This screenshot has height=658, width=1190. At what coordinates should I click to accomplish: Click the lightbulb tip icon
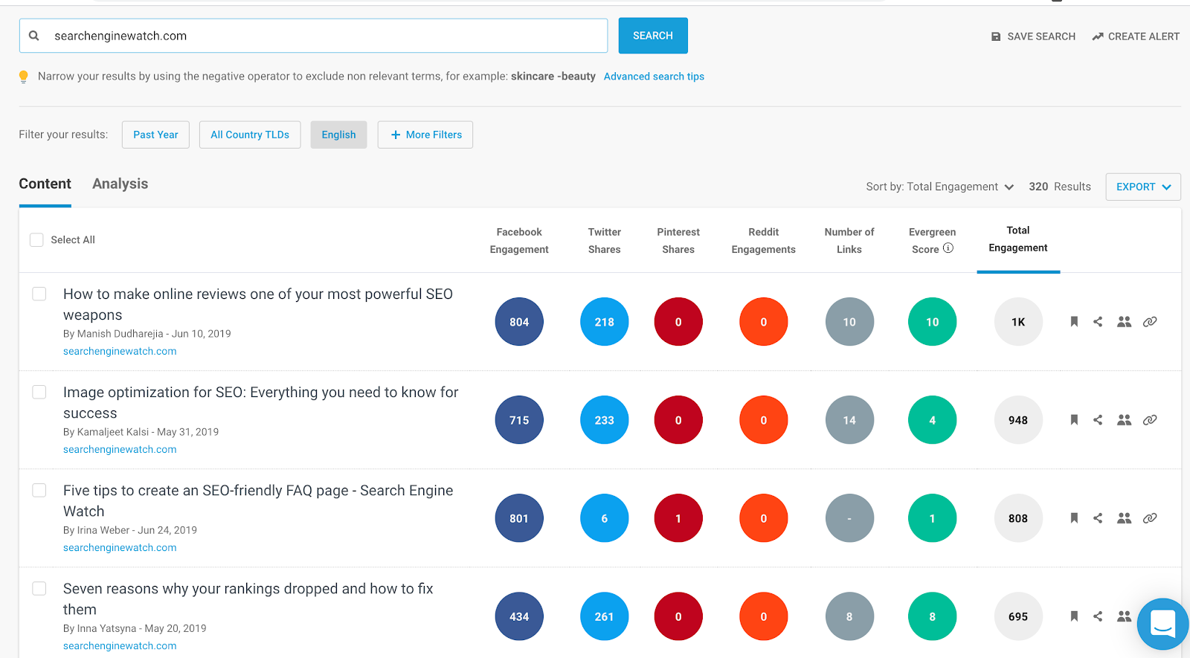pyautogui.click(x=24, y=77)
